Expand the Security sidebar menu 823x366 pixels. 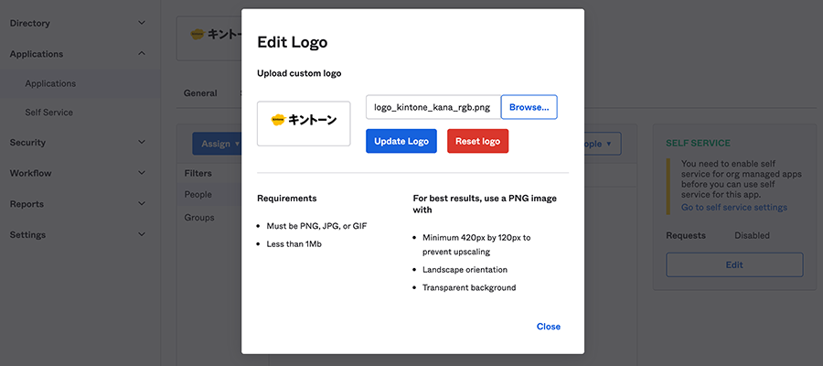tap(78, 143)
